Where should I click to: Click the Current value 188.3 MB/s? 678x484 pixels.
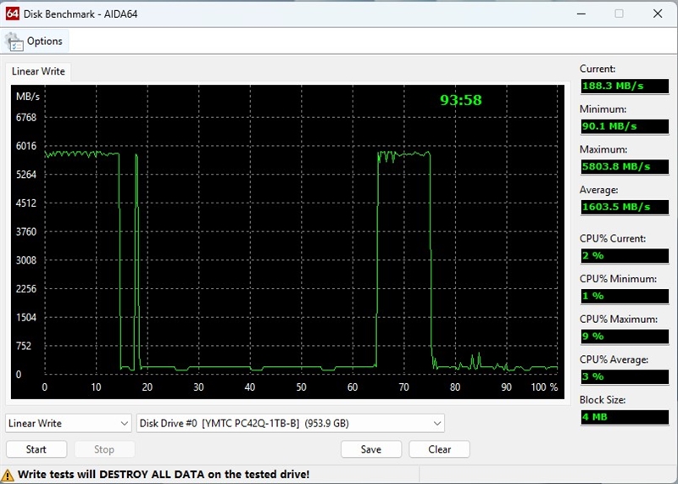pos(625,86)
